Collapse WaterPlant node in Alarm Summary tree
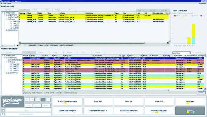207x117 pixels. click(x=5, y=15)
